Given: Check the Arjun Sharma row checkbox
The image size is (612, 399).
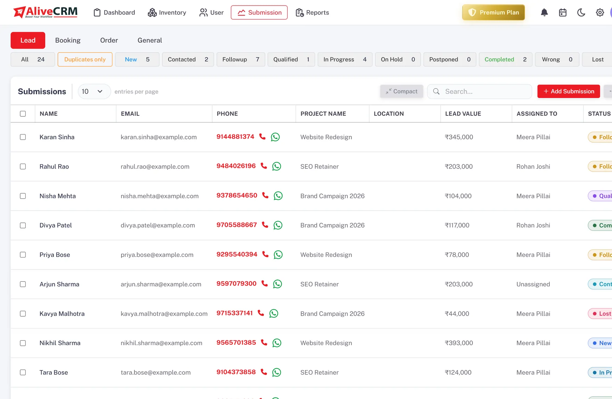Looking at the screenshot, I should point(23,284).
